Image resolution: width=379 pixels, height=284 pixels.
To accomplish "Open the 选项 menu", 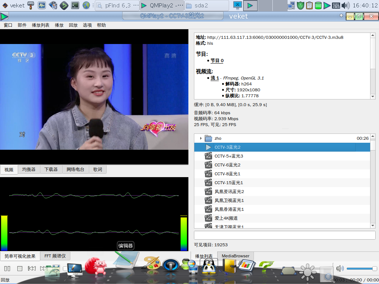I will click(87, 25).
